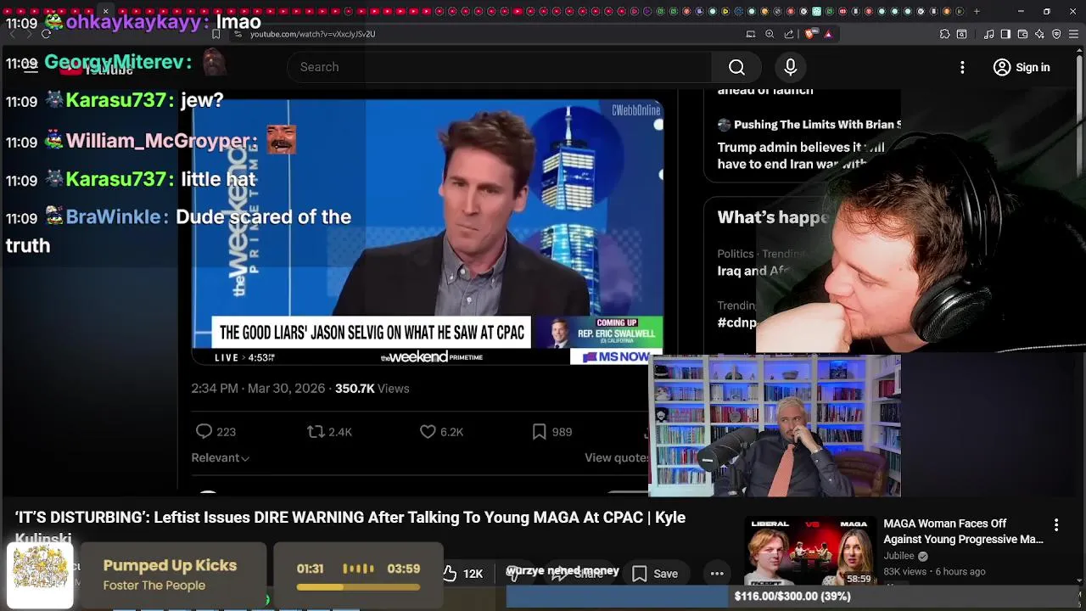
Task: Click the share page icon in address bar
Action: [789, 34]
